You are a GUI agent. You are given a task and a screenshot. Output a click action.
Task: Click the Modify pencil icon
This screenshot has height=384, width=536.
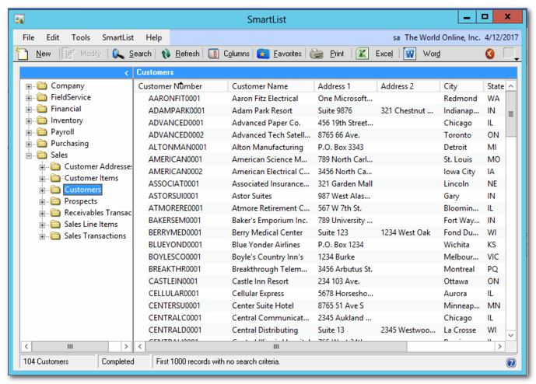pos(68,54)
